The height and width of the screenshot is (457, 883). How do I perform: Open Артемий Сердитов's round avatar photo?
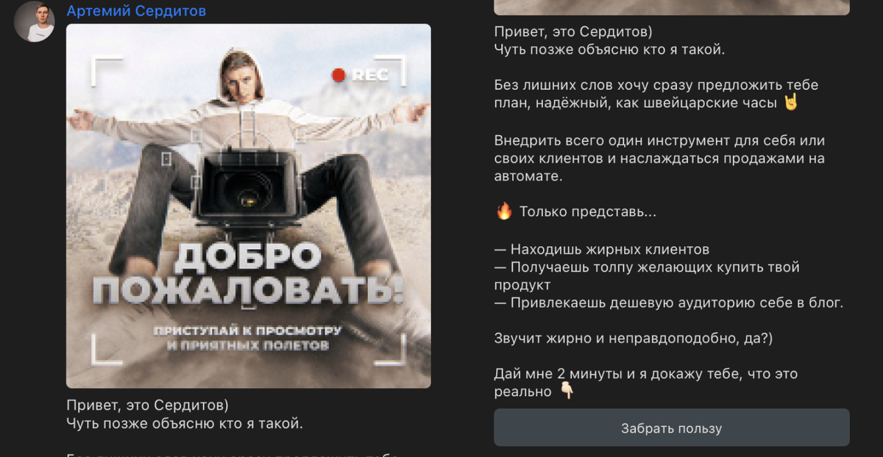click(x=35, y=21)
